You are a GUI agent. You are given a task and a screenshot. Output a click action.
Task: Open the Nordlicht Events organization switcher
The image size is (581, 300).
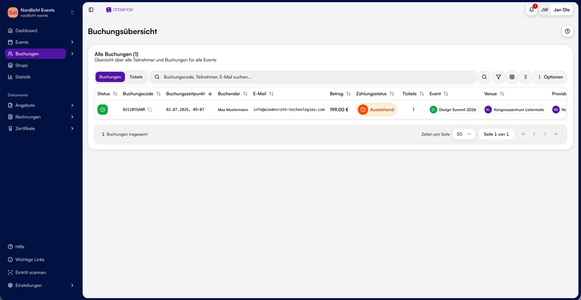tap(41, 13)
